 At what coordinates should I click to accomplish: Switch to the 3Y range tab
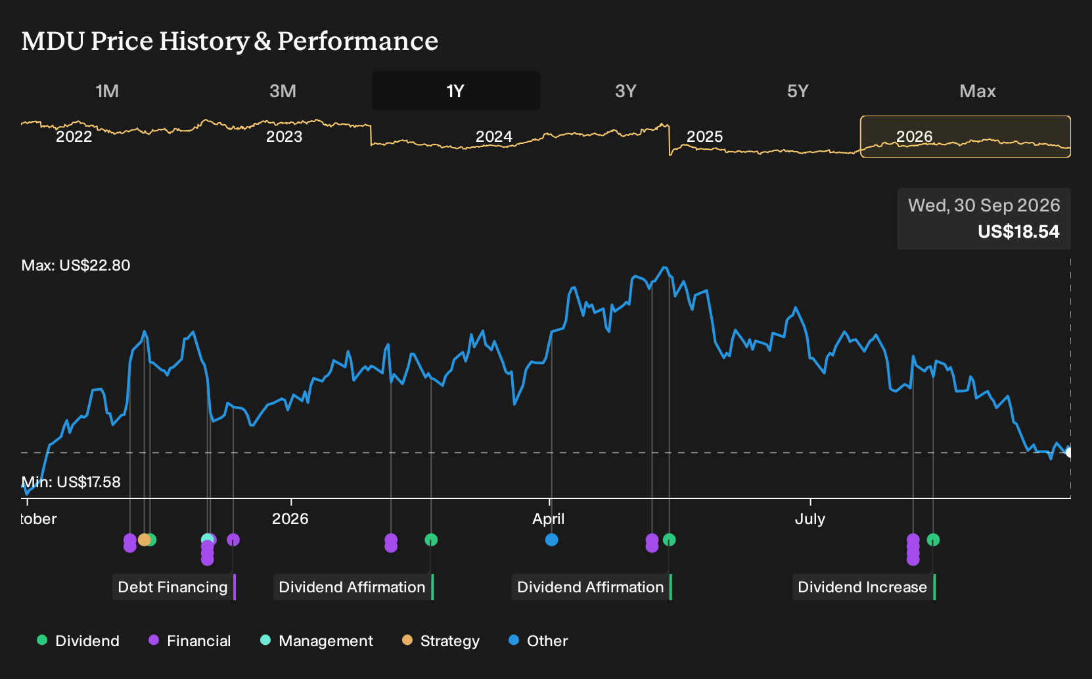(x=626, y=91)
